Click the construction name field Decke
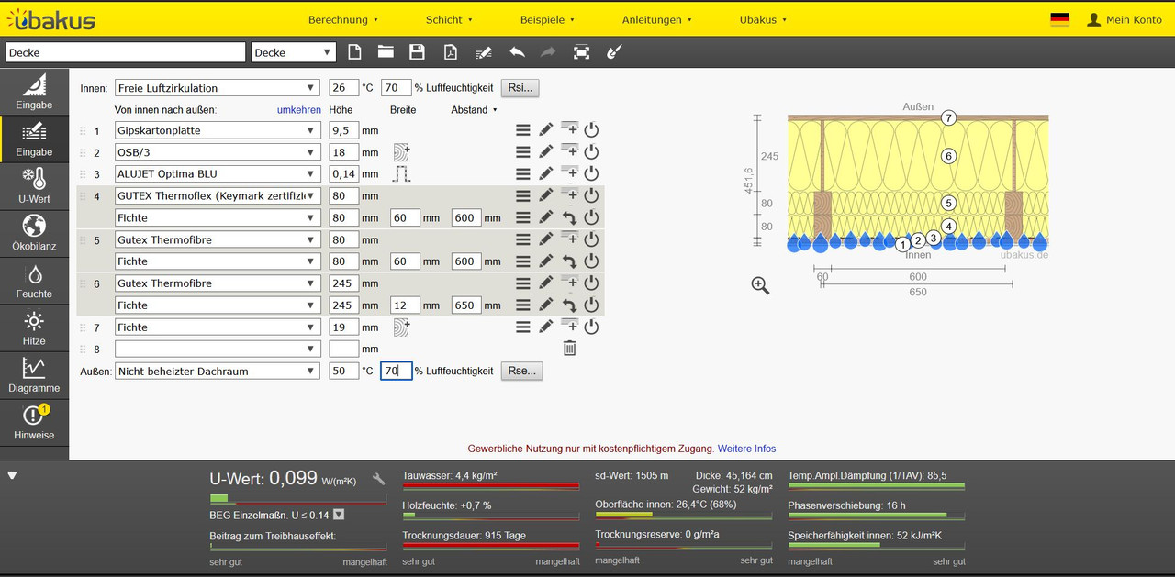The image size is (1175, 577). (126, 52)
